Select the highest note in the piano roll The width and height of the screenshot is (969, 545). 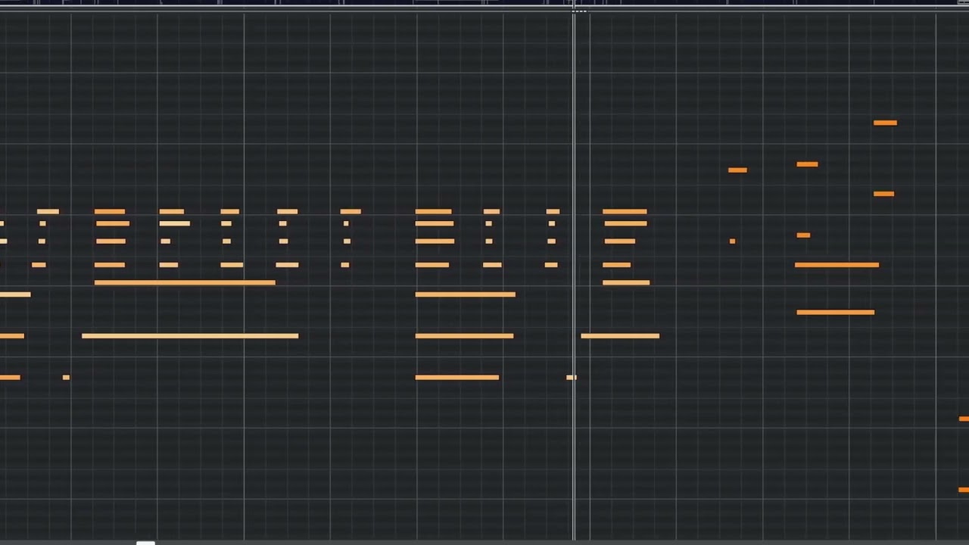885,123
